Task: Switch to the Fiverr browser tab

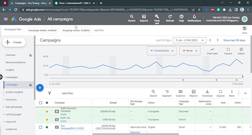Action: (75, 3)
